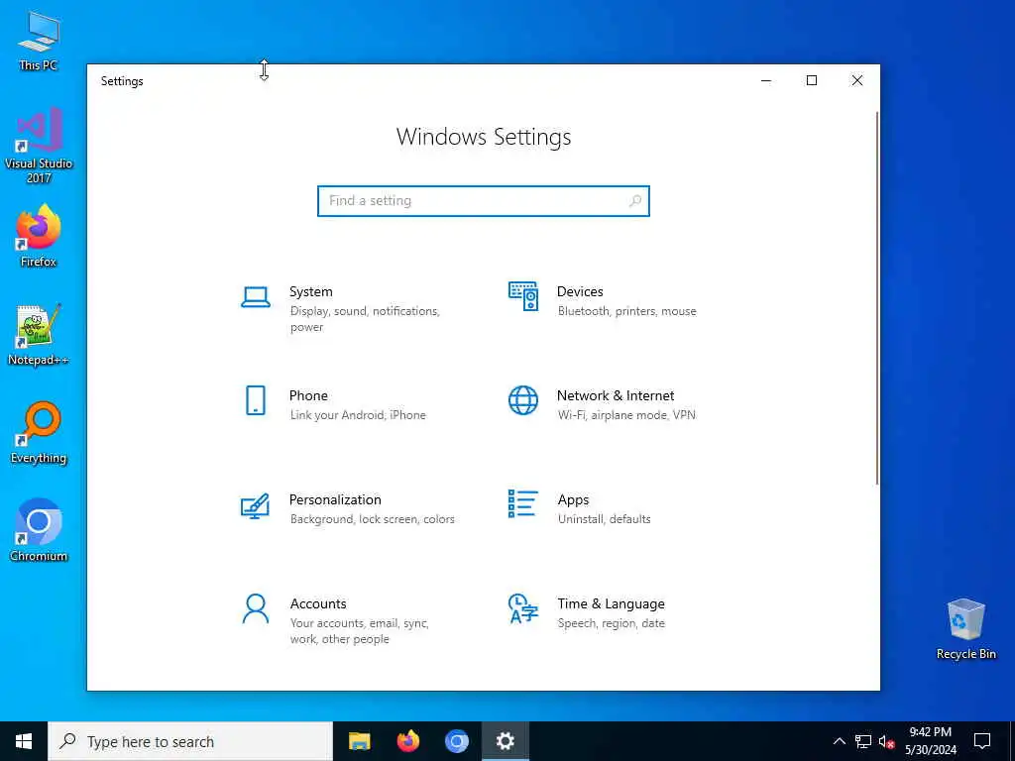Select the Apps list icon
The width and height of the screenshot is (1015, 761).
pos(523,504)
